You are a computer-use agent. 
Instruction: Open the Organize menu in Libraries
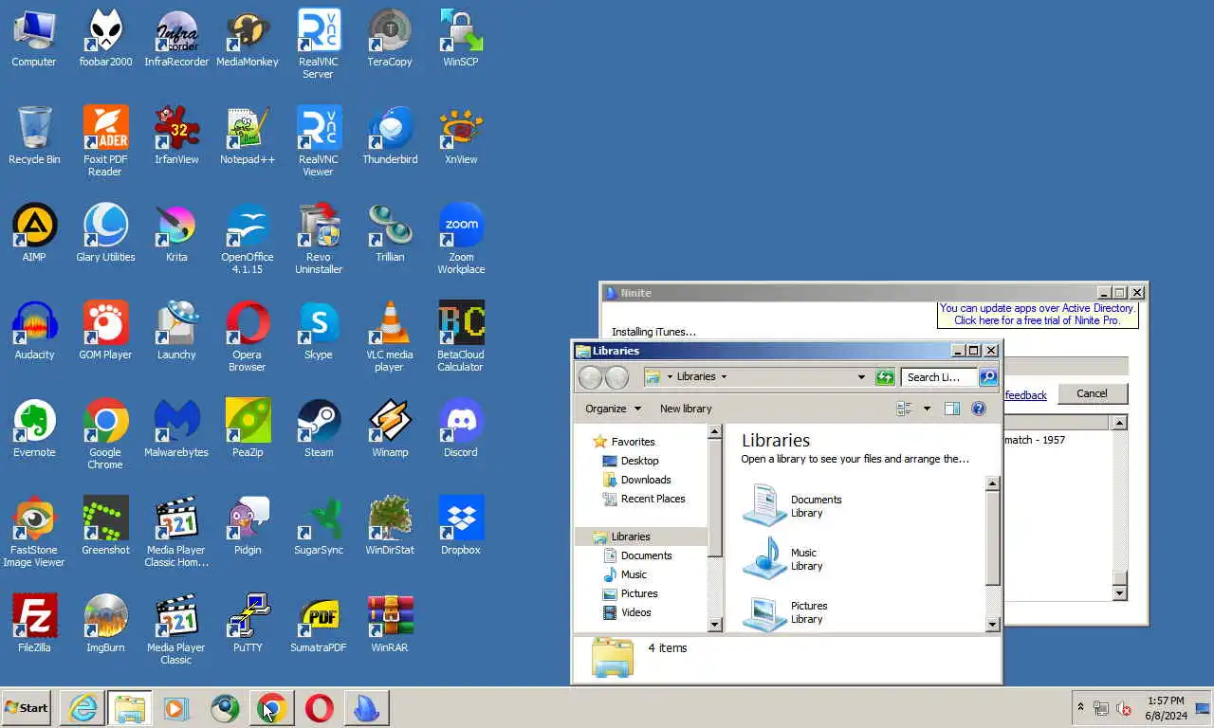click(613, 409)
